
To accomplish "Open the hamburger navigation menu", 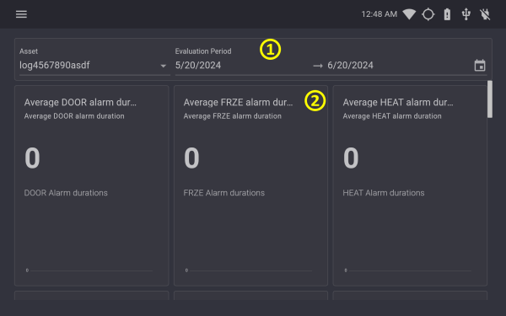I will pos(21,14).
